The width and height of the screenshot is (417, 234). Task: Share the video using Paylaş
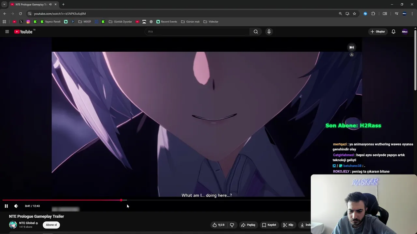(x=248, y=225)
